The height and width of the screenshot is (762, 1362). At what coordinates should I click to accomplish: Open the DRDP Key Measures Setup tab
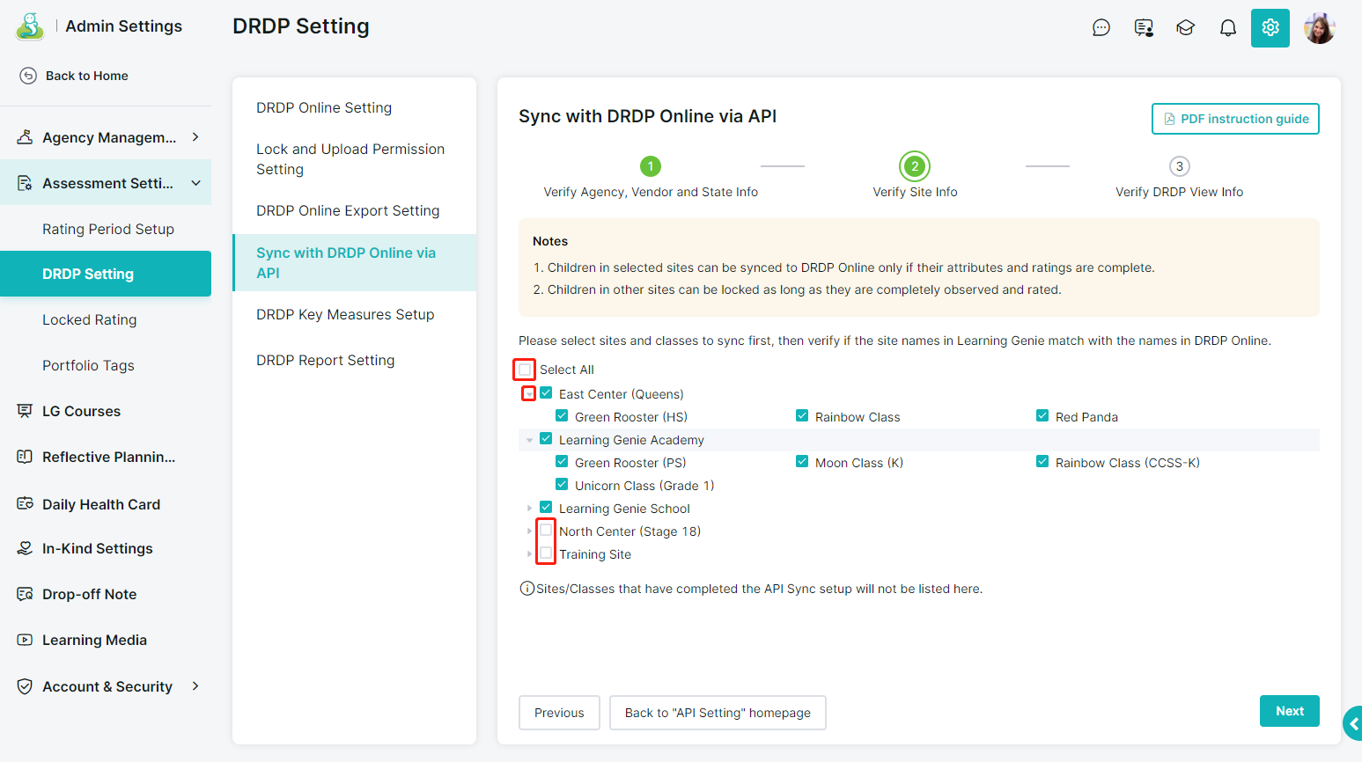click(x=345, y=315)
